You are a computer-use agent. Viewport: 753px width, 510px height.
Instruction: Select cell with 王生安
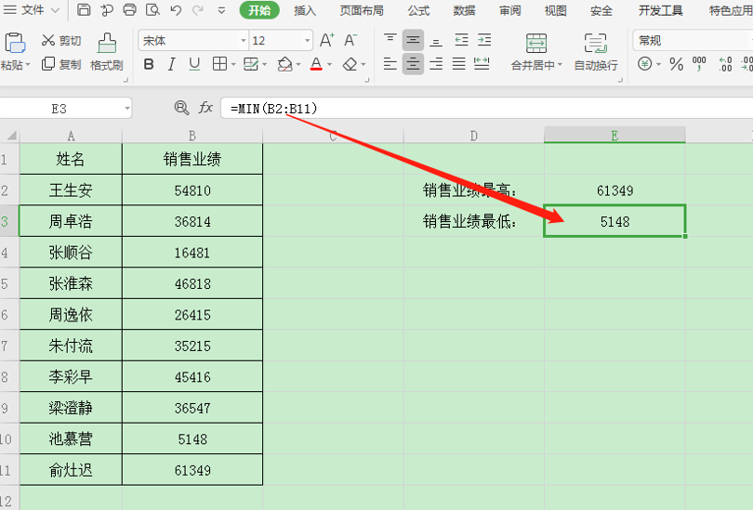tap(71, 190)
